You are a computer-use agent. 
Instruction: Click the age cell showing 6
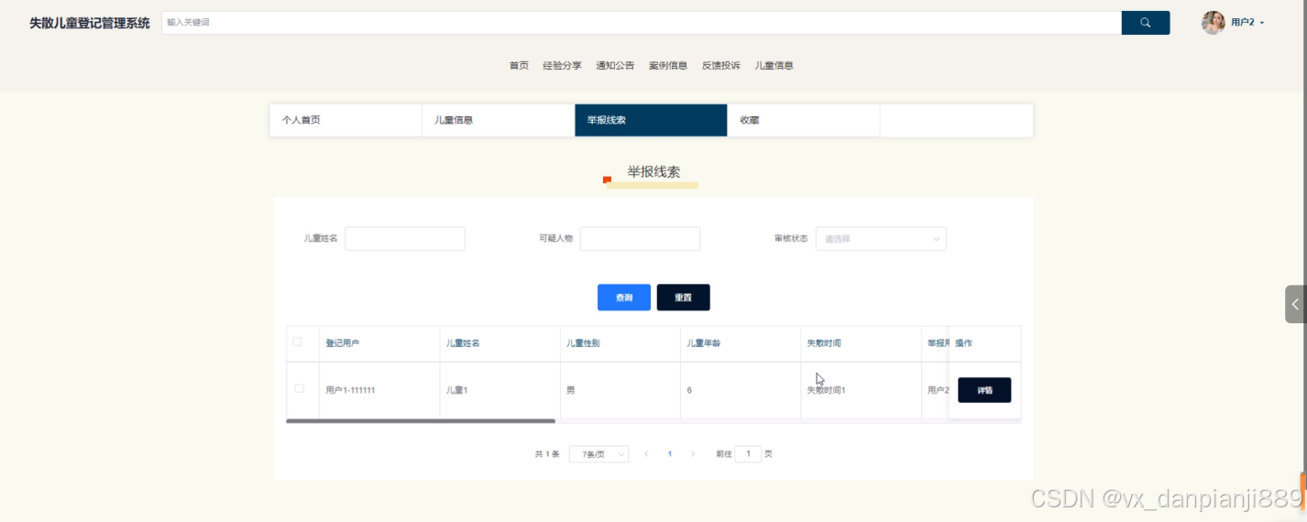[x=741, y=390]
